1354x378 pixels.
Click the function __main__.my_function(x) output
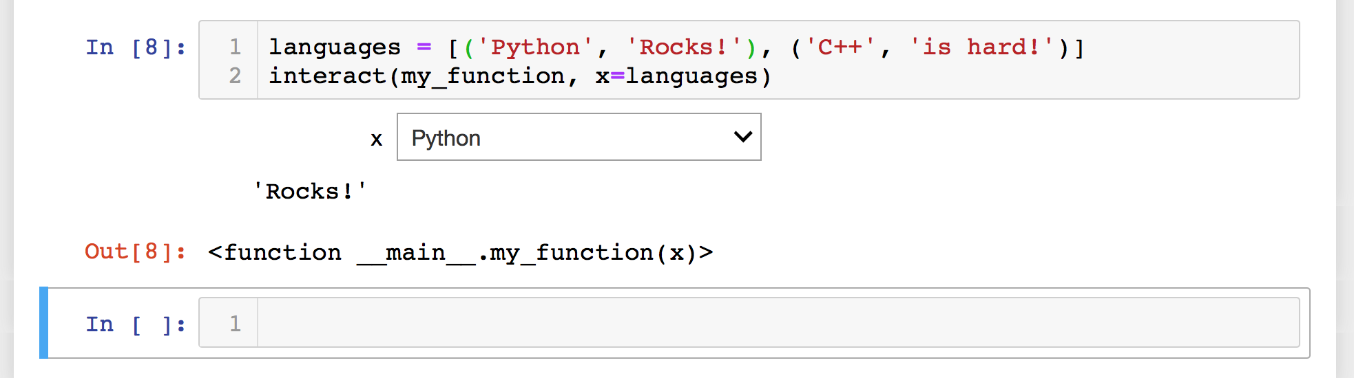click(x=460, y=253)
